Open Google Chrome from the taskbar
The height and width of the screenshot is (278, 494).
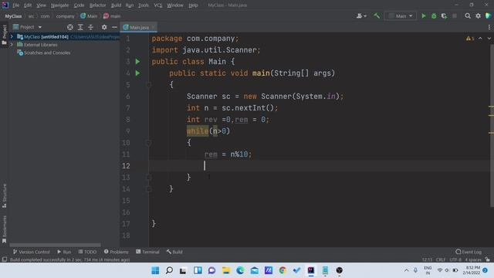tap(283, 270)
